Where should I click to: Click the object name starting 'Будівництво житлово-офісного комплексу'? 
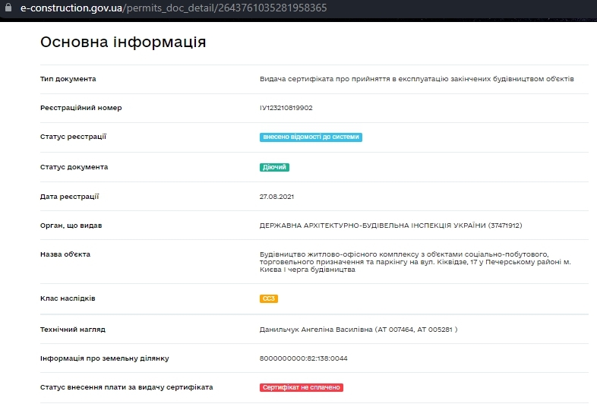click(x=415, y=262)
